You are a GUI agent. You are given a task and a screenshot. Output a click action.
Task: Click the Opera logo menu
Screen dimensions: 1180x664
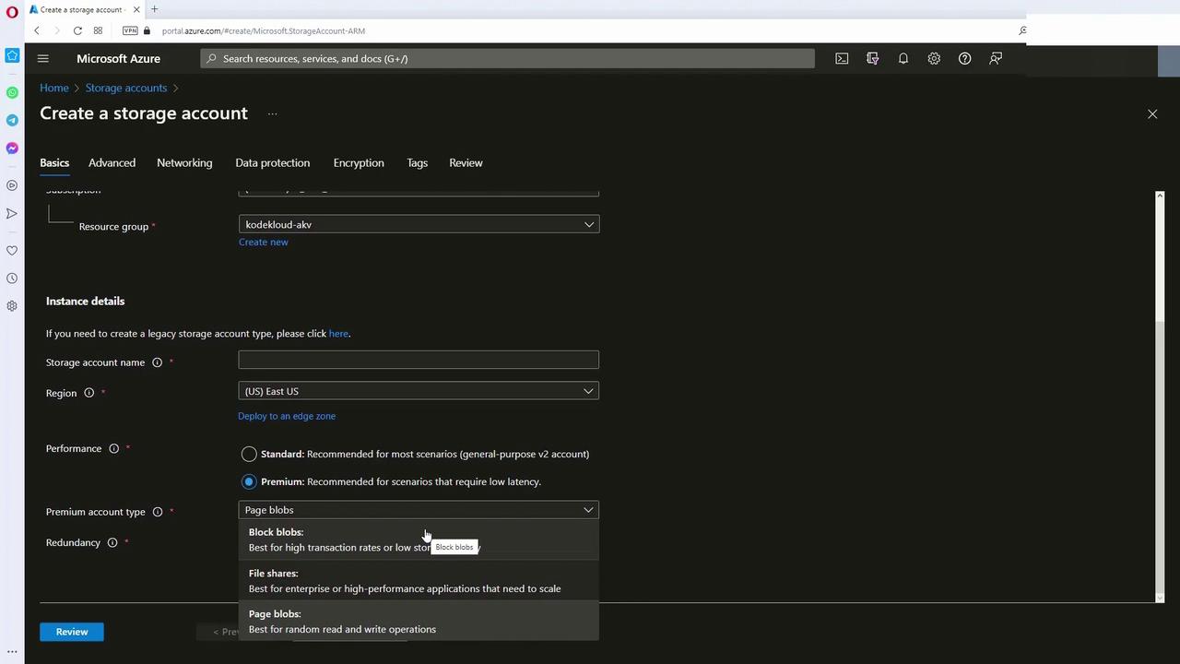click(x=12, y=12)
